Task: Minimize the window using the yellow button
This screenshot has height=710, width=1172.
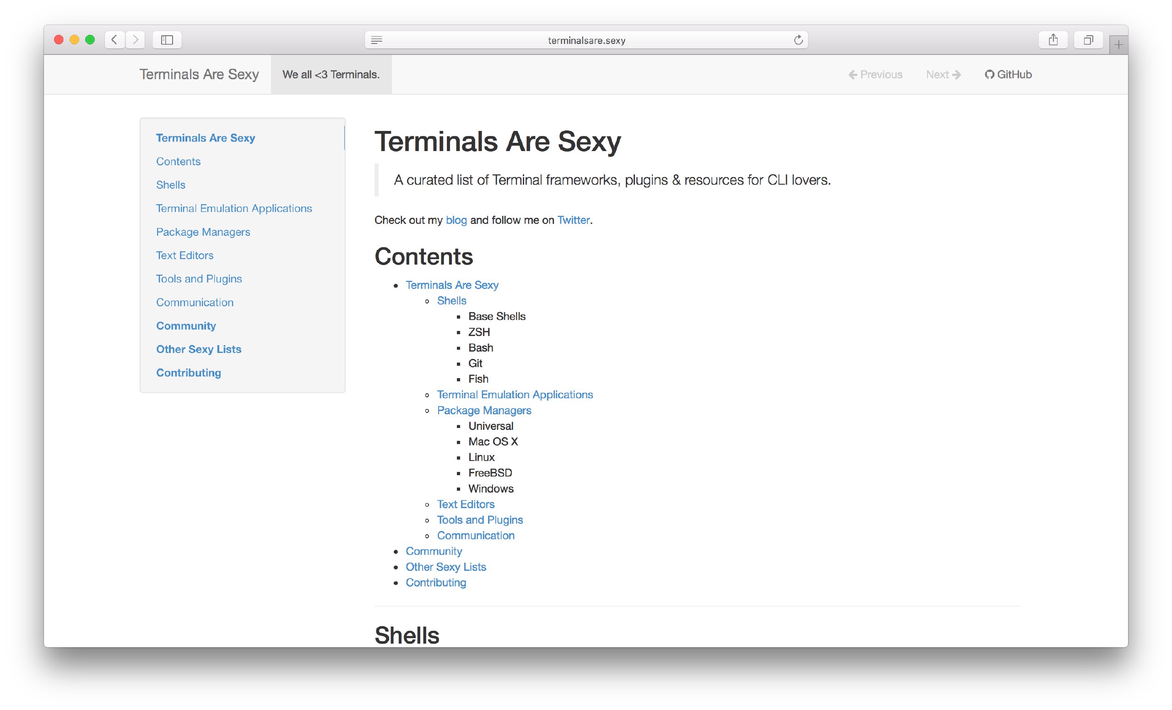Action: pyautogui.click(x=74, y=40)
